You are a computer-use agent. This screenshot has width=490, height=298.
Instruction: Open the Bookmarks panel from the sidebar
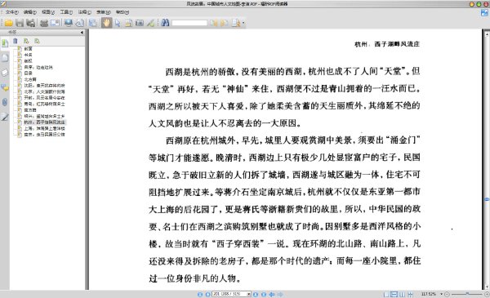pyautogui.click(x=5, y=43)
